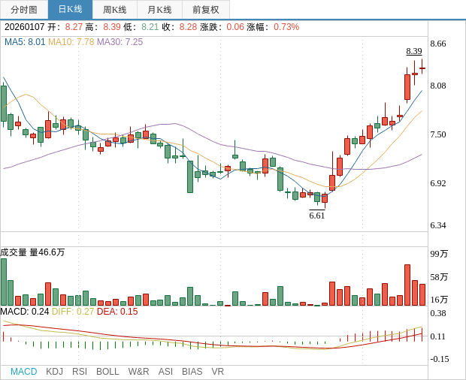Switch to the 分时图 tab
Screen dimensions: 466x380
pos(24,10)
